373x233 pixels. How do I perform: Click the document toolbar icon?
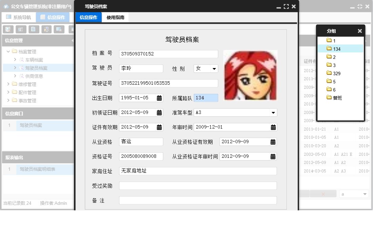(x=34, y=29)
